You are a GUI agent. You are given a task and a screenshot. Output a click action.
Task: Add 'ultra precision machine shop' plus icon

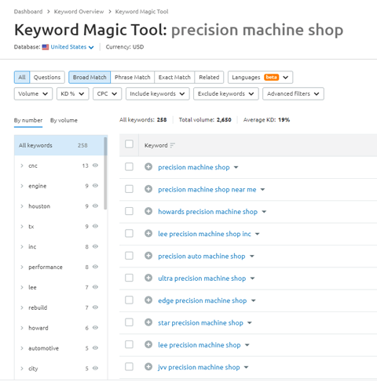(148, 278)
